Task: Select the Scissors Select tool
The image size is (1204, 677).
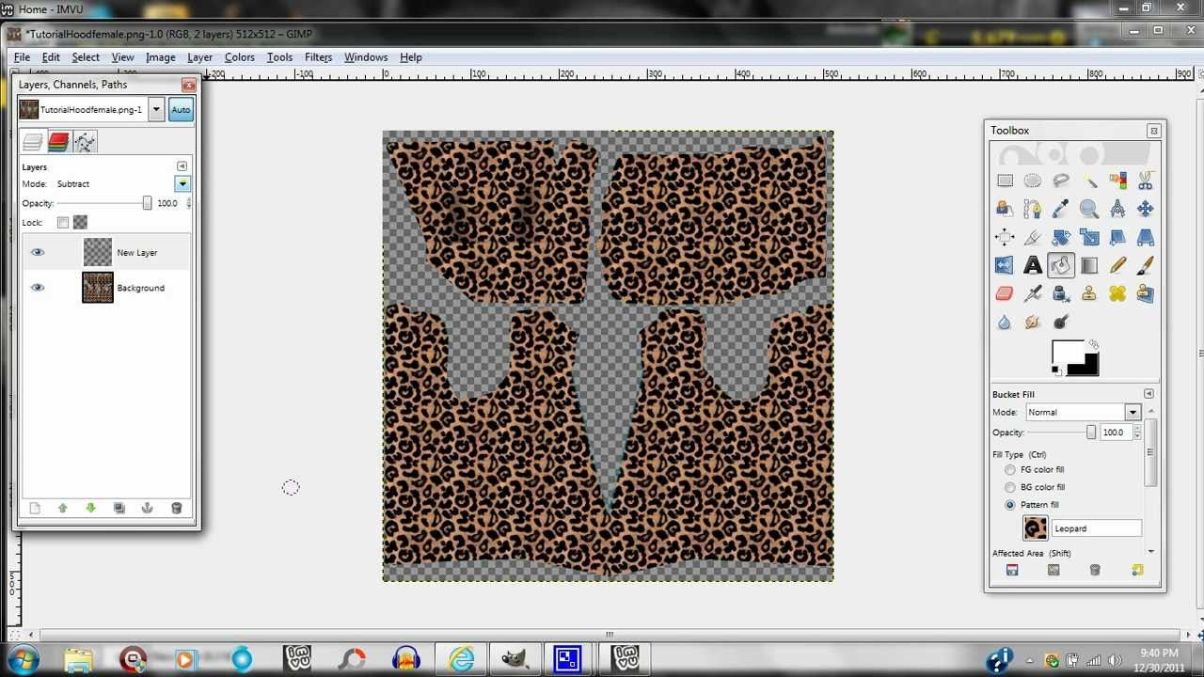Action: [1146, 181]
